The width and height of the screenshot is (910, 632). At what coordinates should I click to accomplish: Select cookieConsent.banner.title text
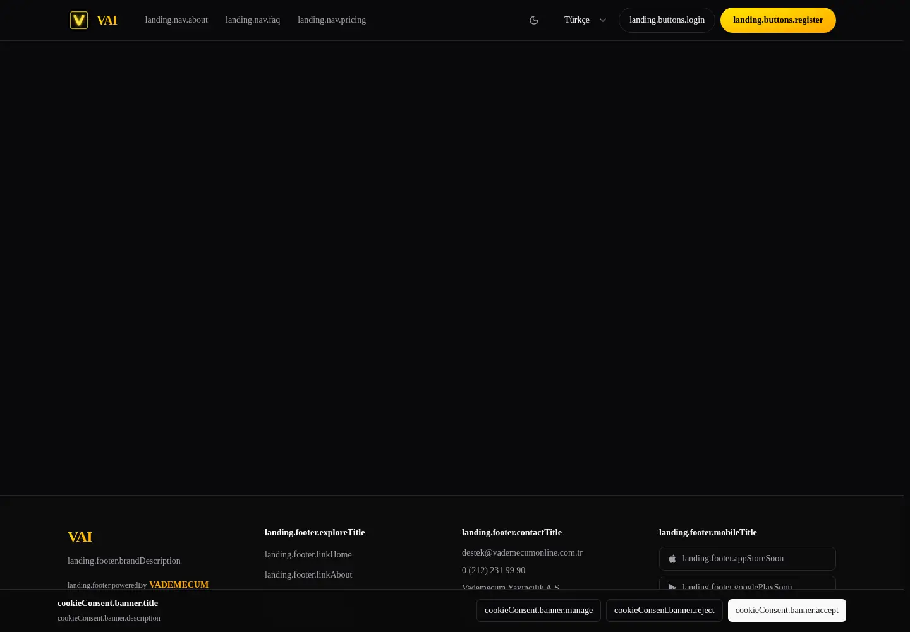point(107,604)
